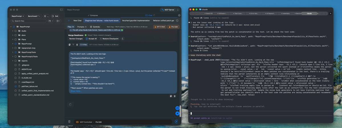
Task: Open the more options ellipsis in search row
Action: (x=58, y=21)
